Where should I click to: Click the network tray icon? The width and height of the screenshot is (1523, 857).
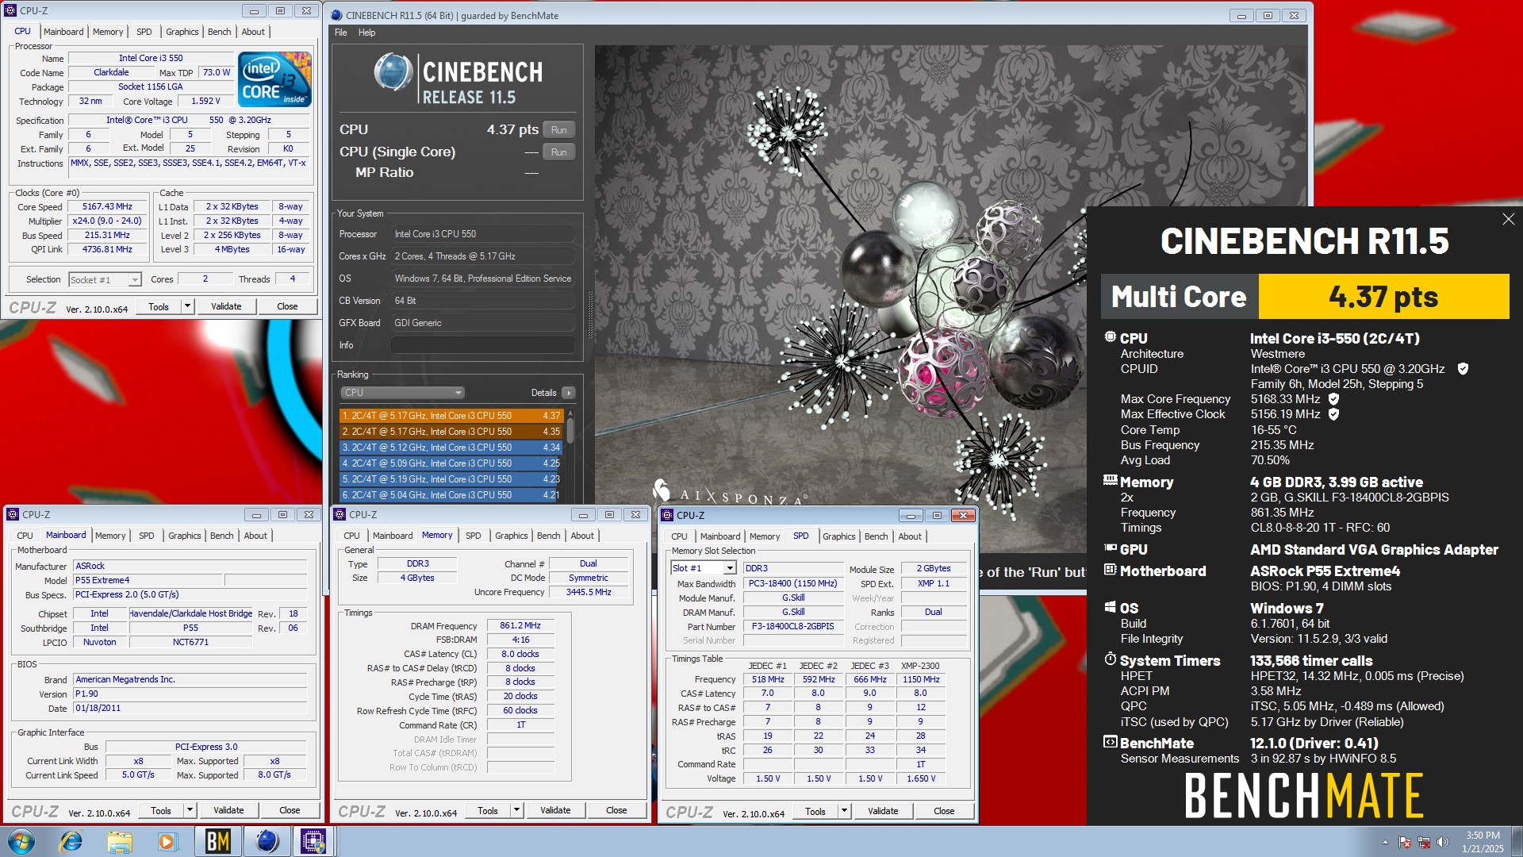[1424, 842]
